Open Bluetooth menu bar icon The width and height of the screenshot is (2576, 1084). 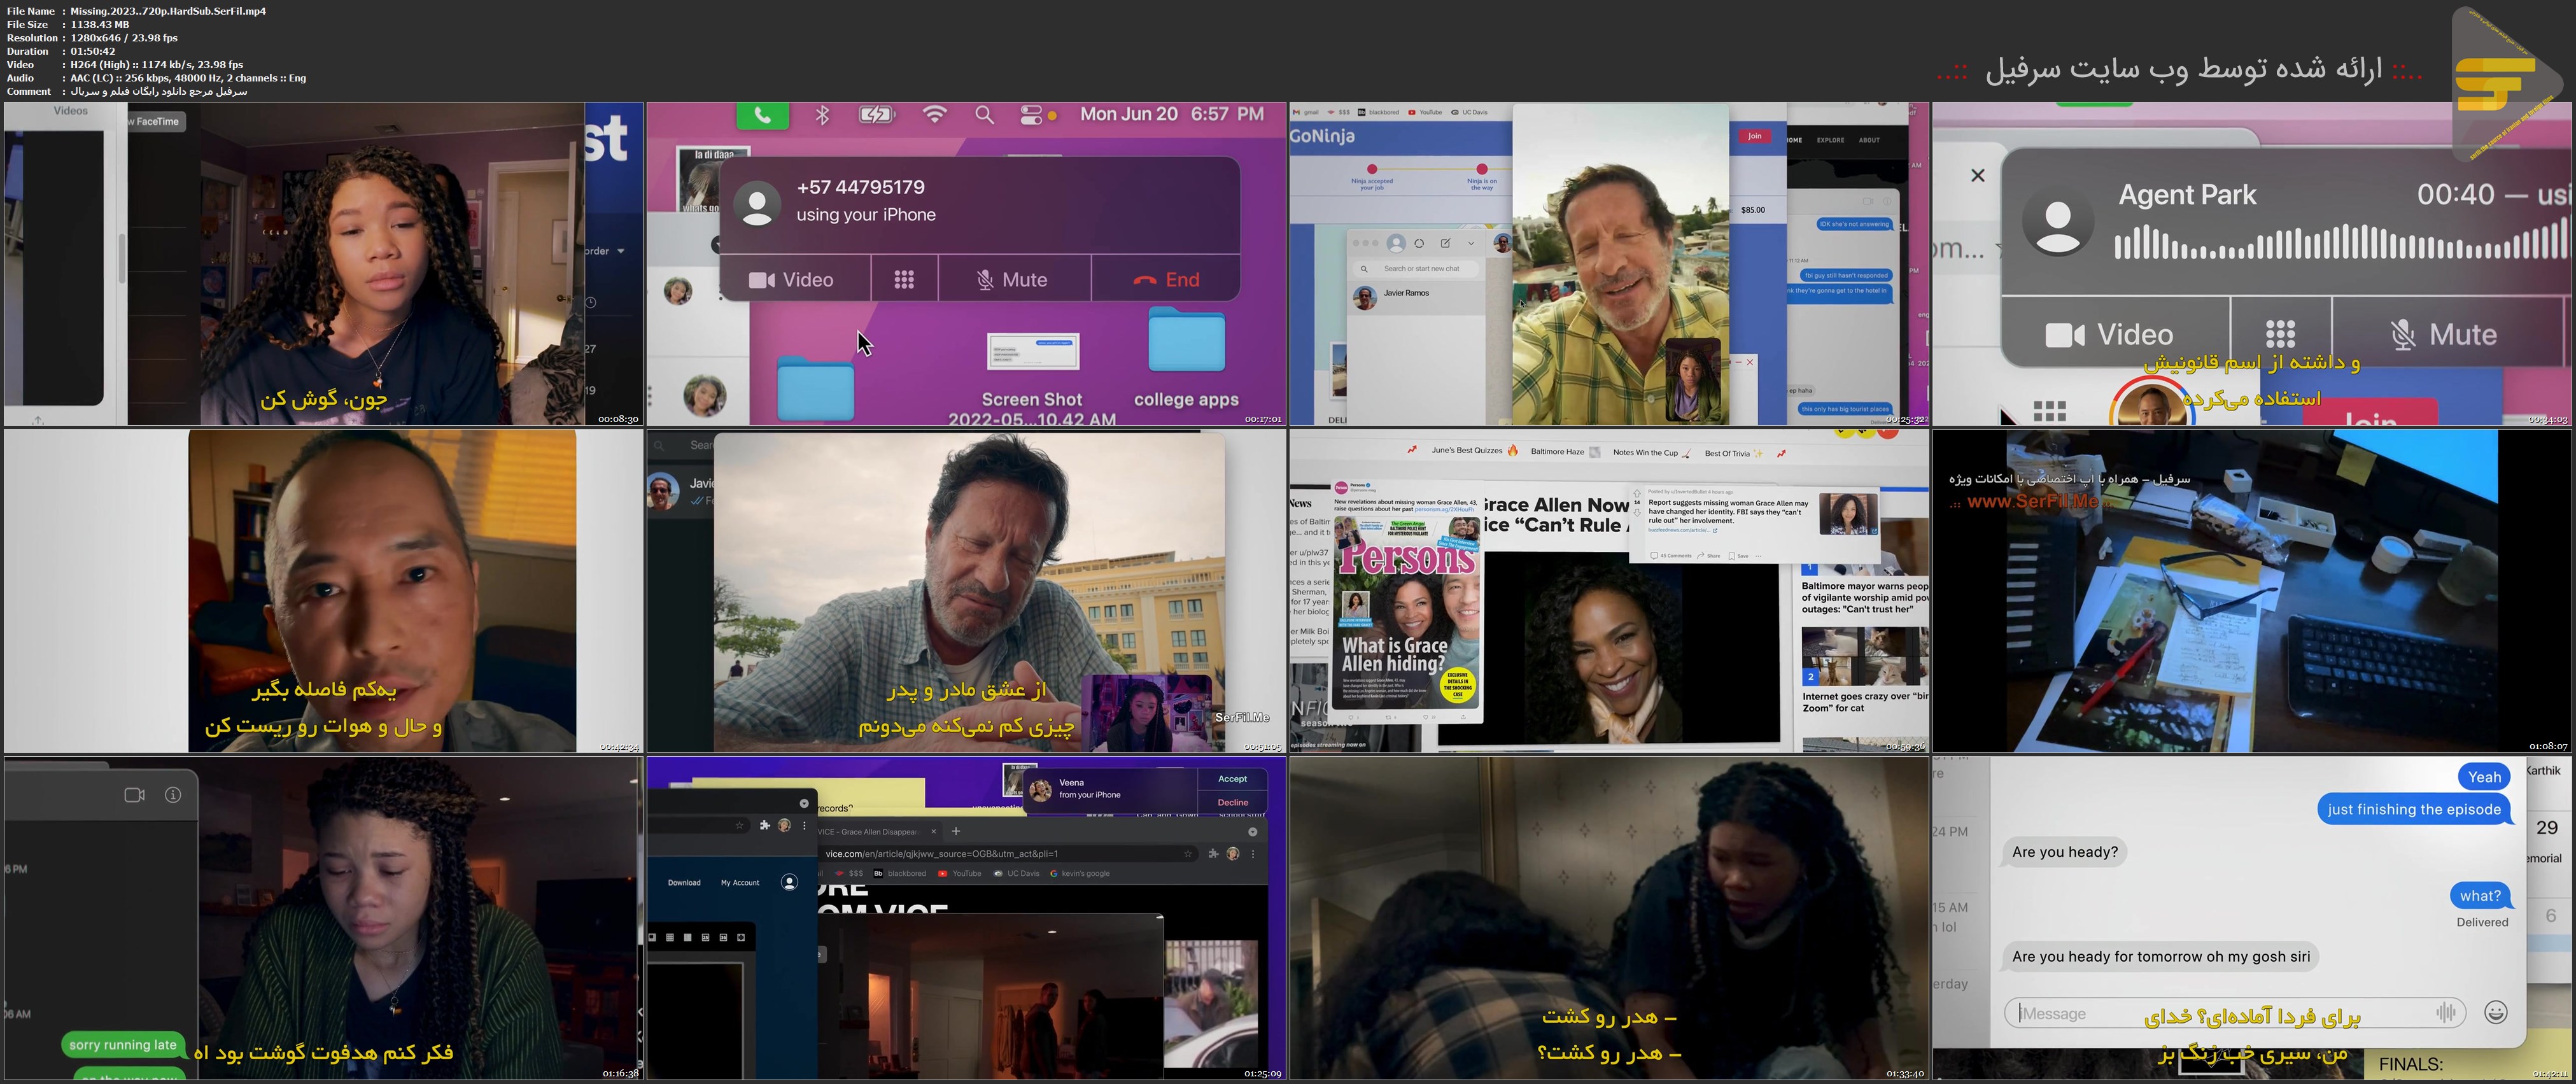click(822, 115)
